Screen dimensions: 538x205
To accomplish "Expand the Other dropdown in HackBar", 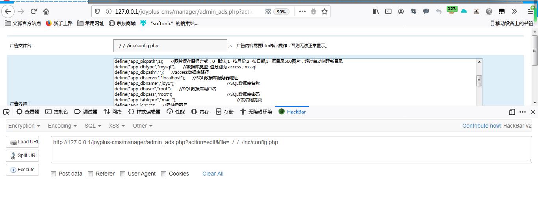I will (143, 126).
